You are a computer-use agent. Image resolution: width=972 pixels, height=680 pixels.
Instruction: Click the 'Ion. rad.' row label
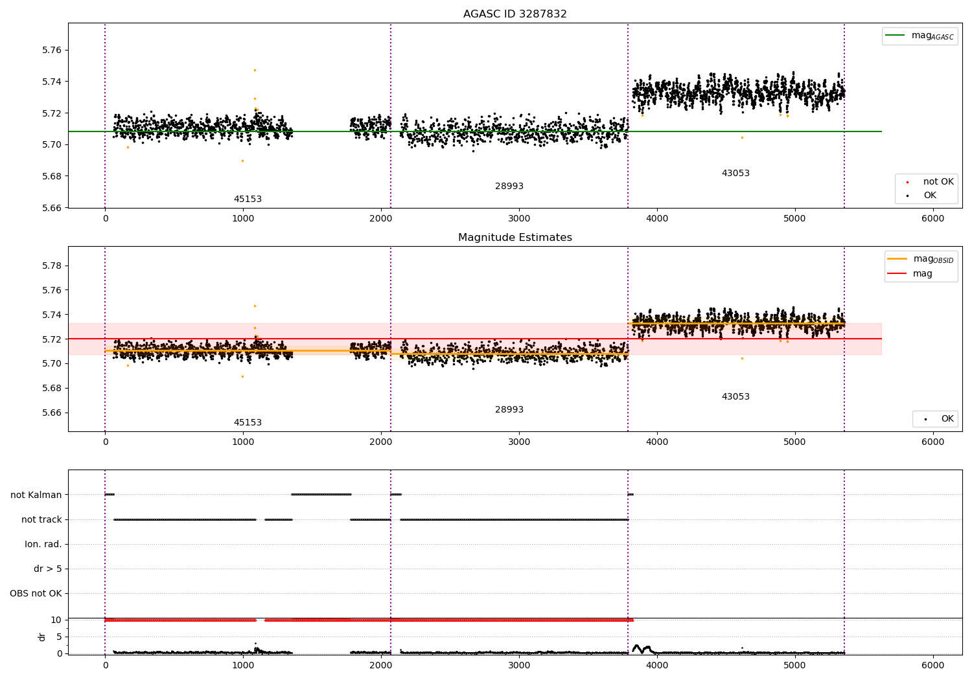pos(43,544)
